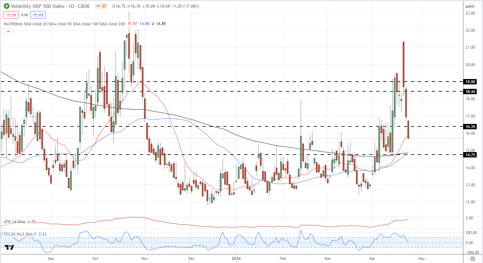Click the blue SMA value 14.80
The height and width of the screenshot is (263, 483).
tap(145, 24)
